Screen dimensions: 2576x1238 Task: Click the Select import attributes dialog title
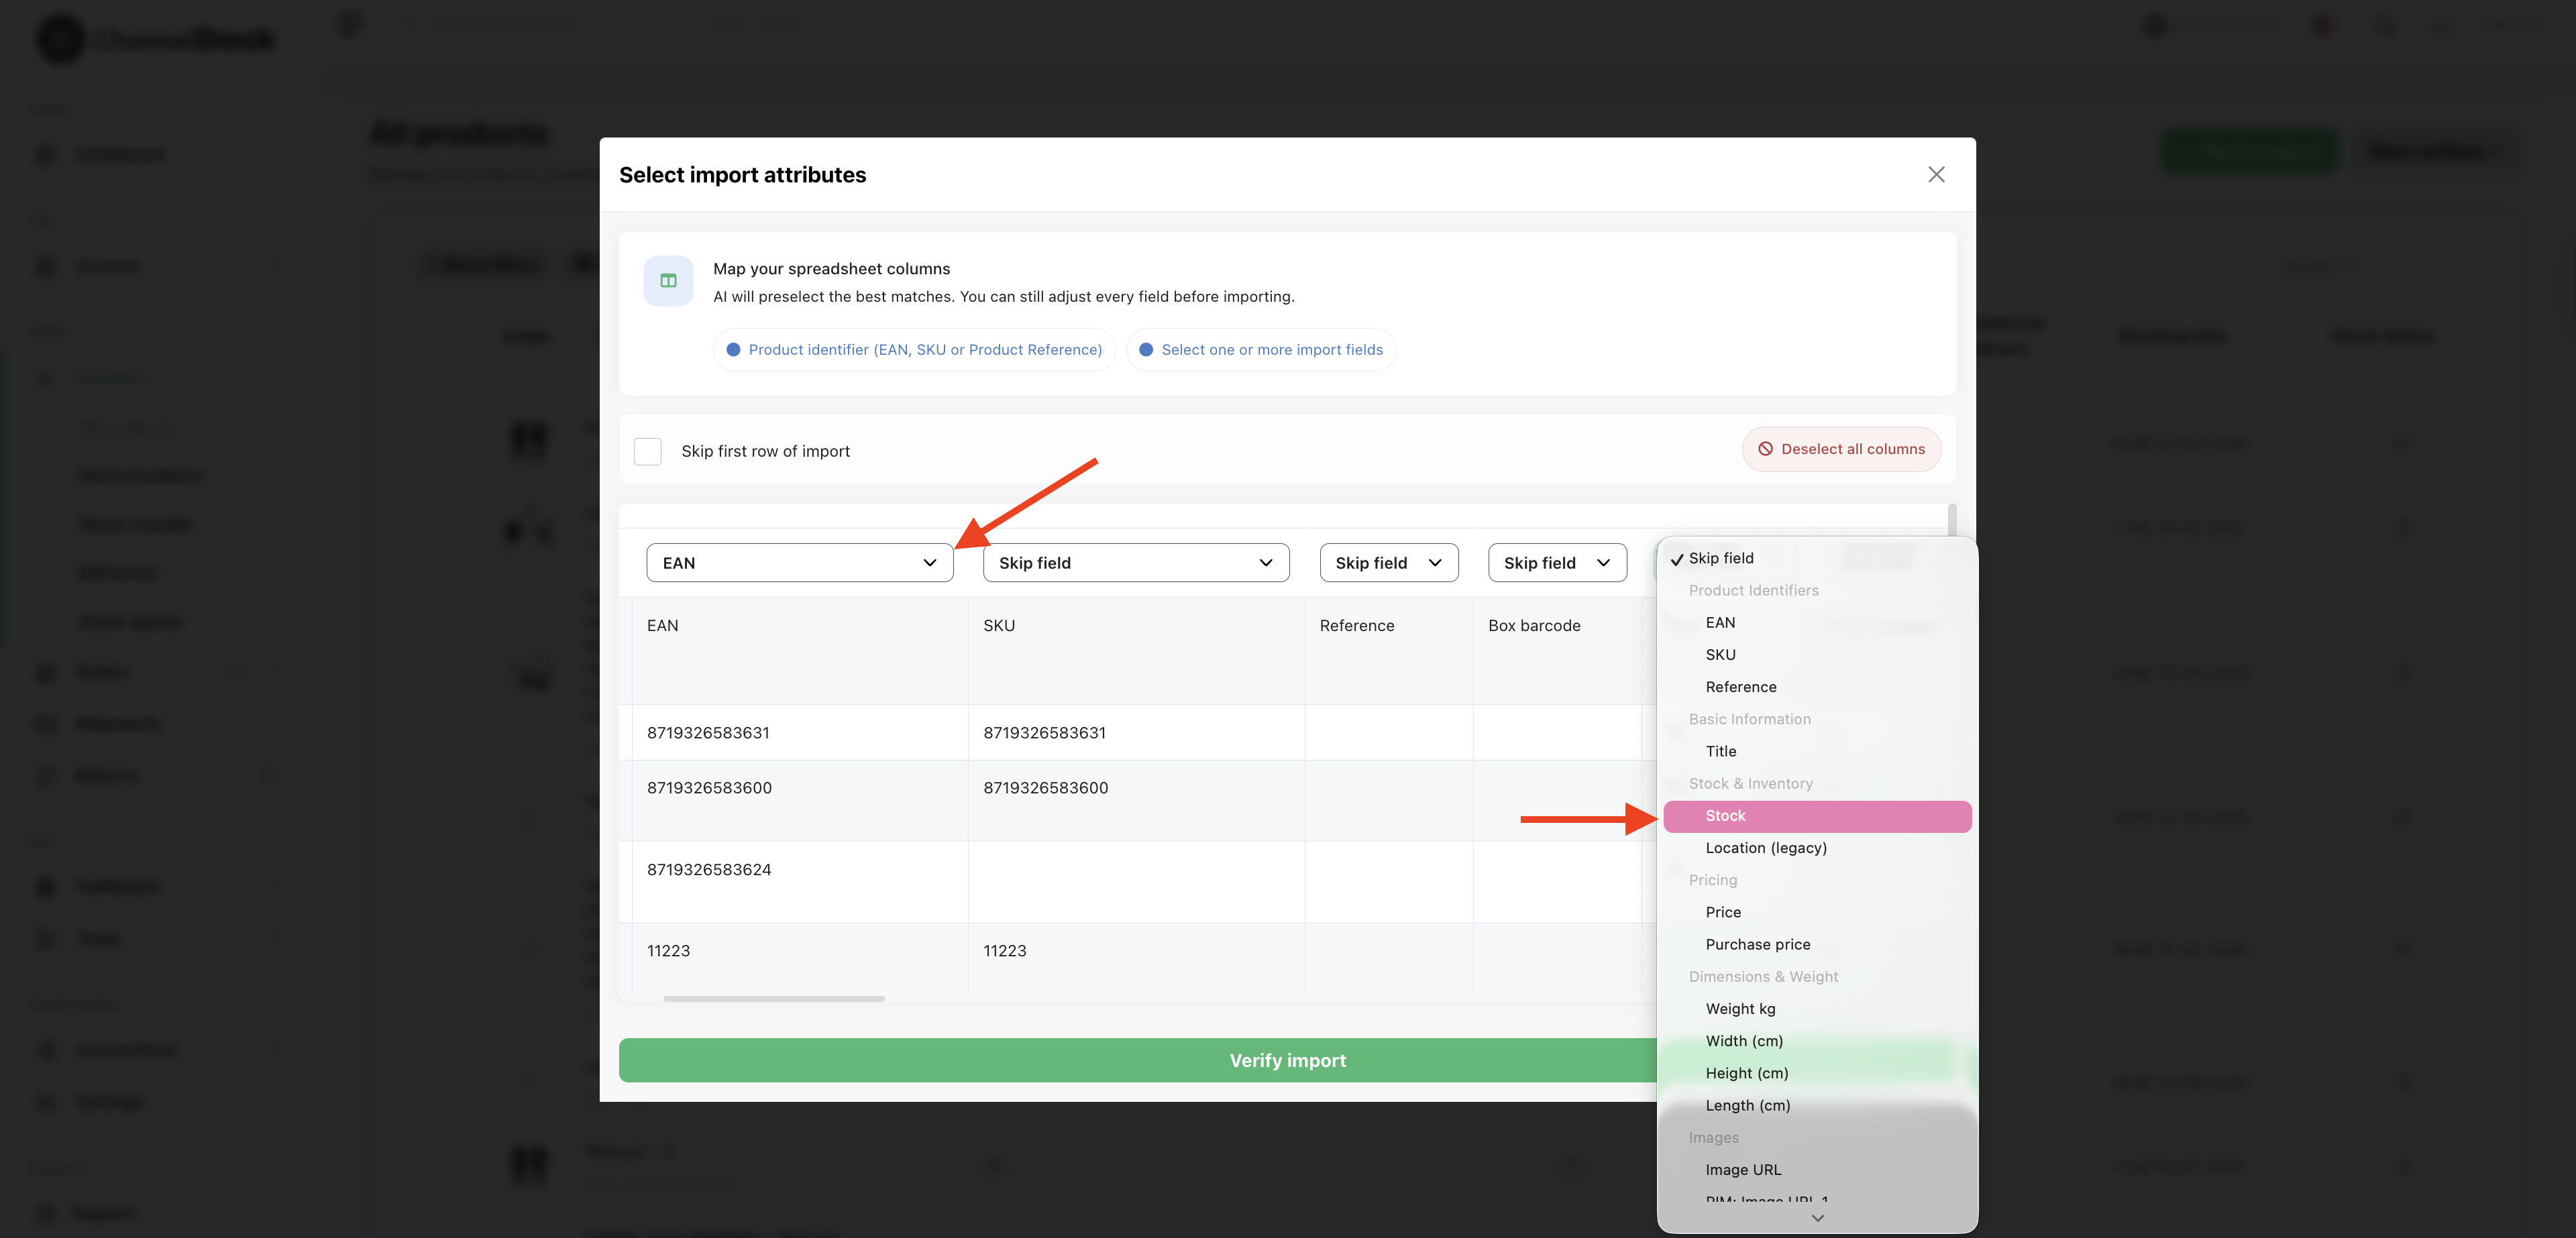tap(742, 175)
